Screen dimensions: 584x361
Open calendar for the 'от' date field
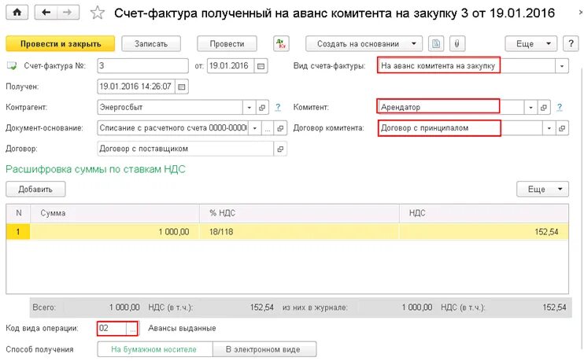pos(261,66)
